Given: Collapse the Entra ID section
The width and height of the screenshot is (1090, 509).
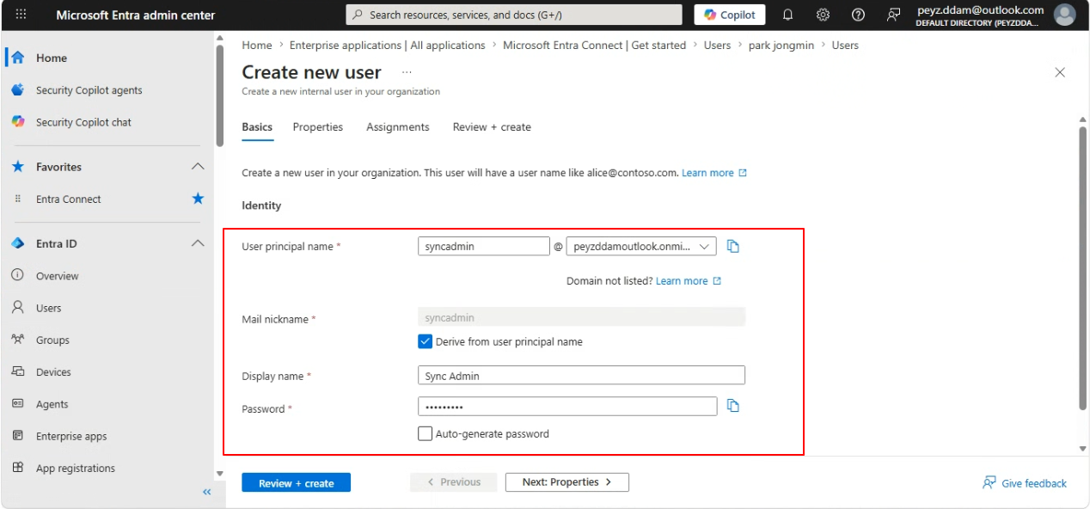Looking at the screenshot, I should pyautogui.click(x=198, y=243).
